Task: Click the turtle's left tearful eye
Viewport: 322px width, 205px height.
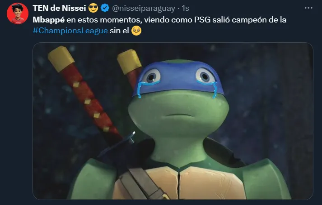Action: coord(151,76)
